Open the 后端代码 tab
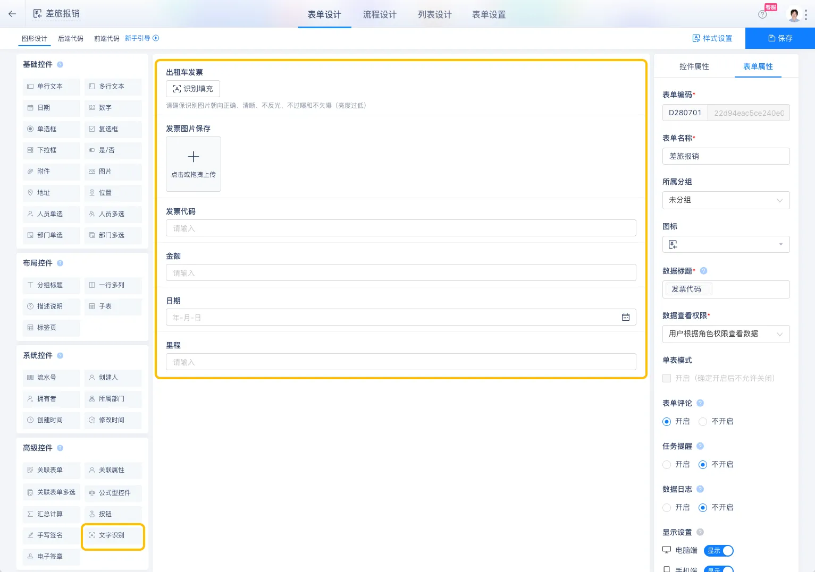Screen dimensions: 815x572 click(71, 39)
